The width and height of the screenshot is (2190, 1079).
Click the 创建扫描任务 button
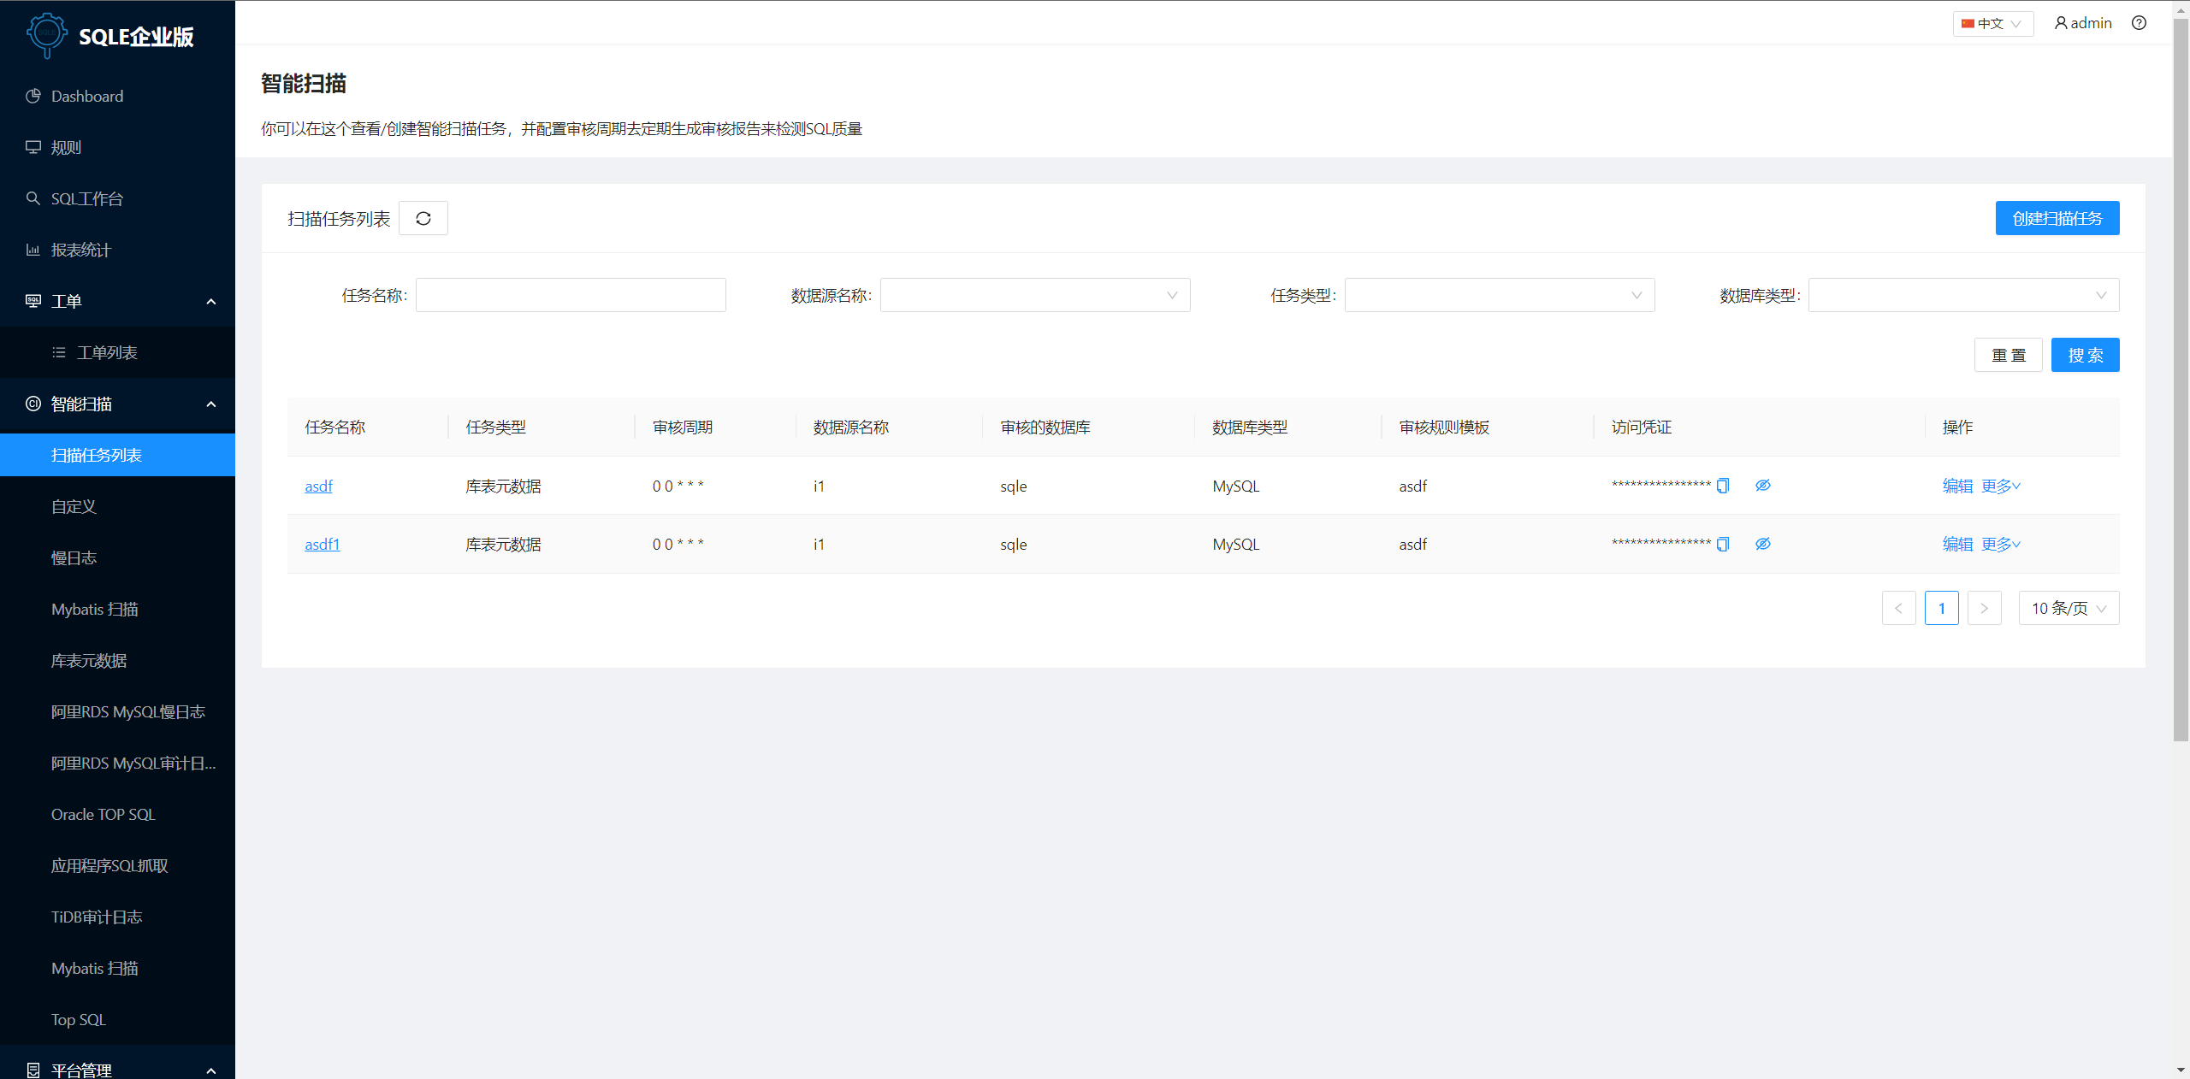[2057, 218]
